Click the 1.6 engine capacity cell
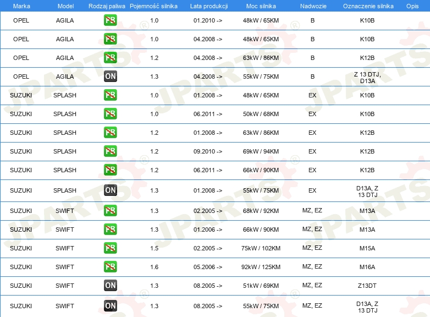Viewport: 430px width, 317px height. point(155,267)
